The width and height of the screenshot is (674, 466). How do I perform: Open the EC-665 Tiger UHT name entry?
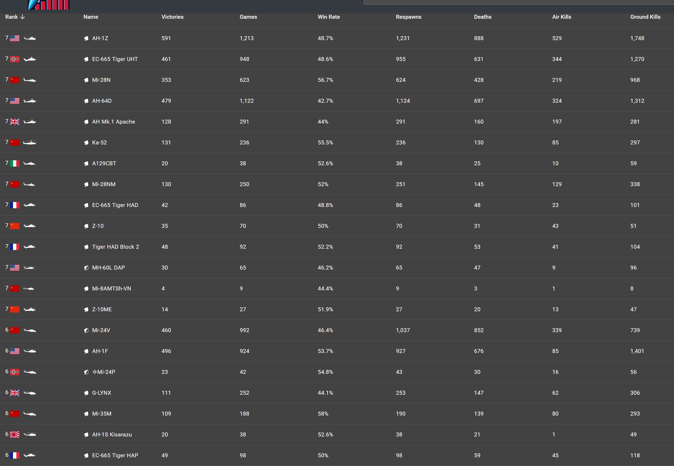tap(115, 59)
